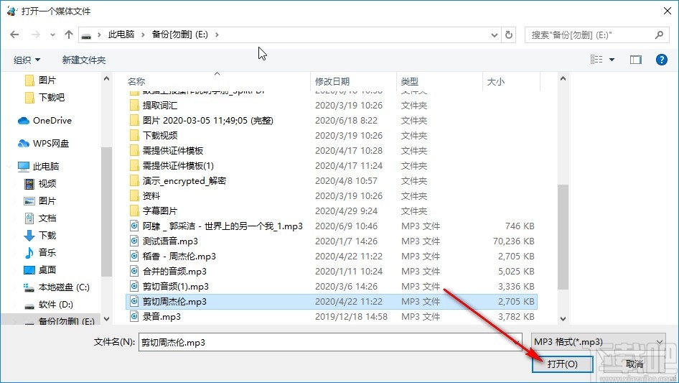The height and width of the screenshot is (383, 679).
Task: Click the search magnifier icon
Action: 659,34
